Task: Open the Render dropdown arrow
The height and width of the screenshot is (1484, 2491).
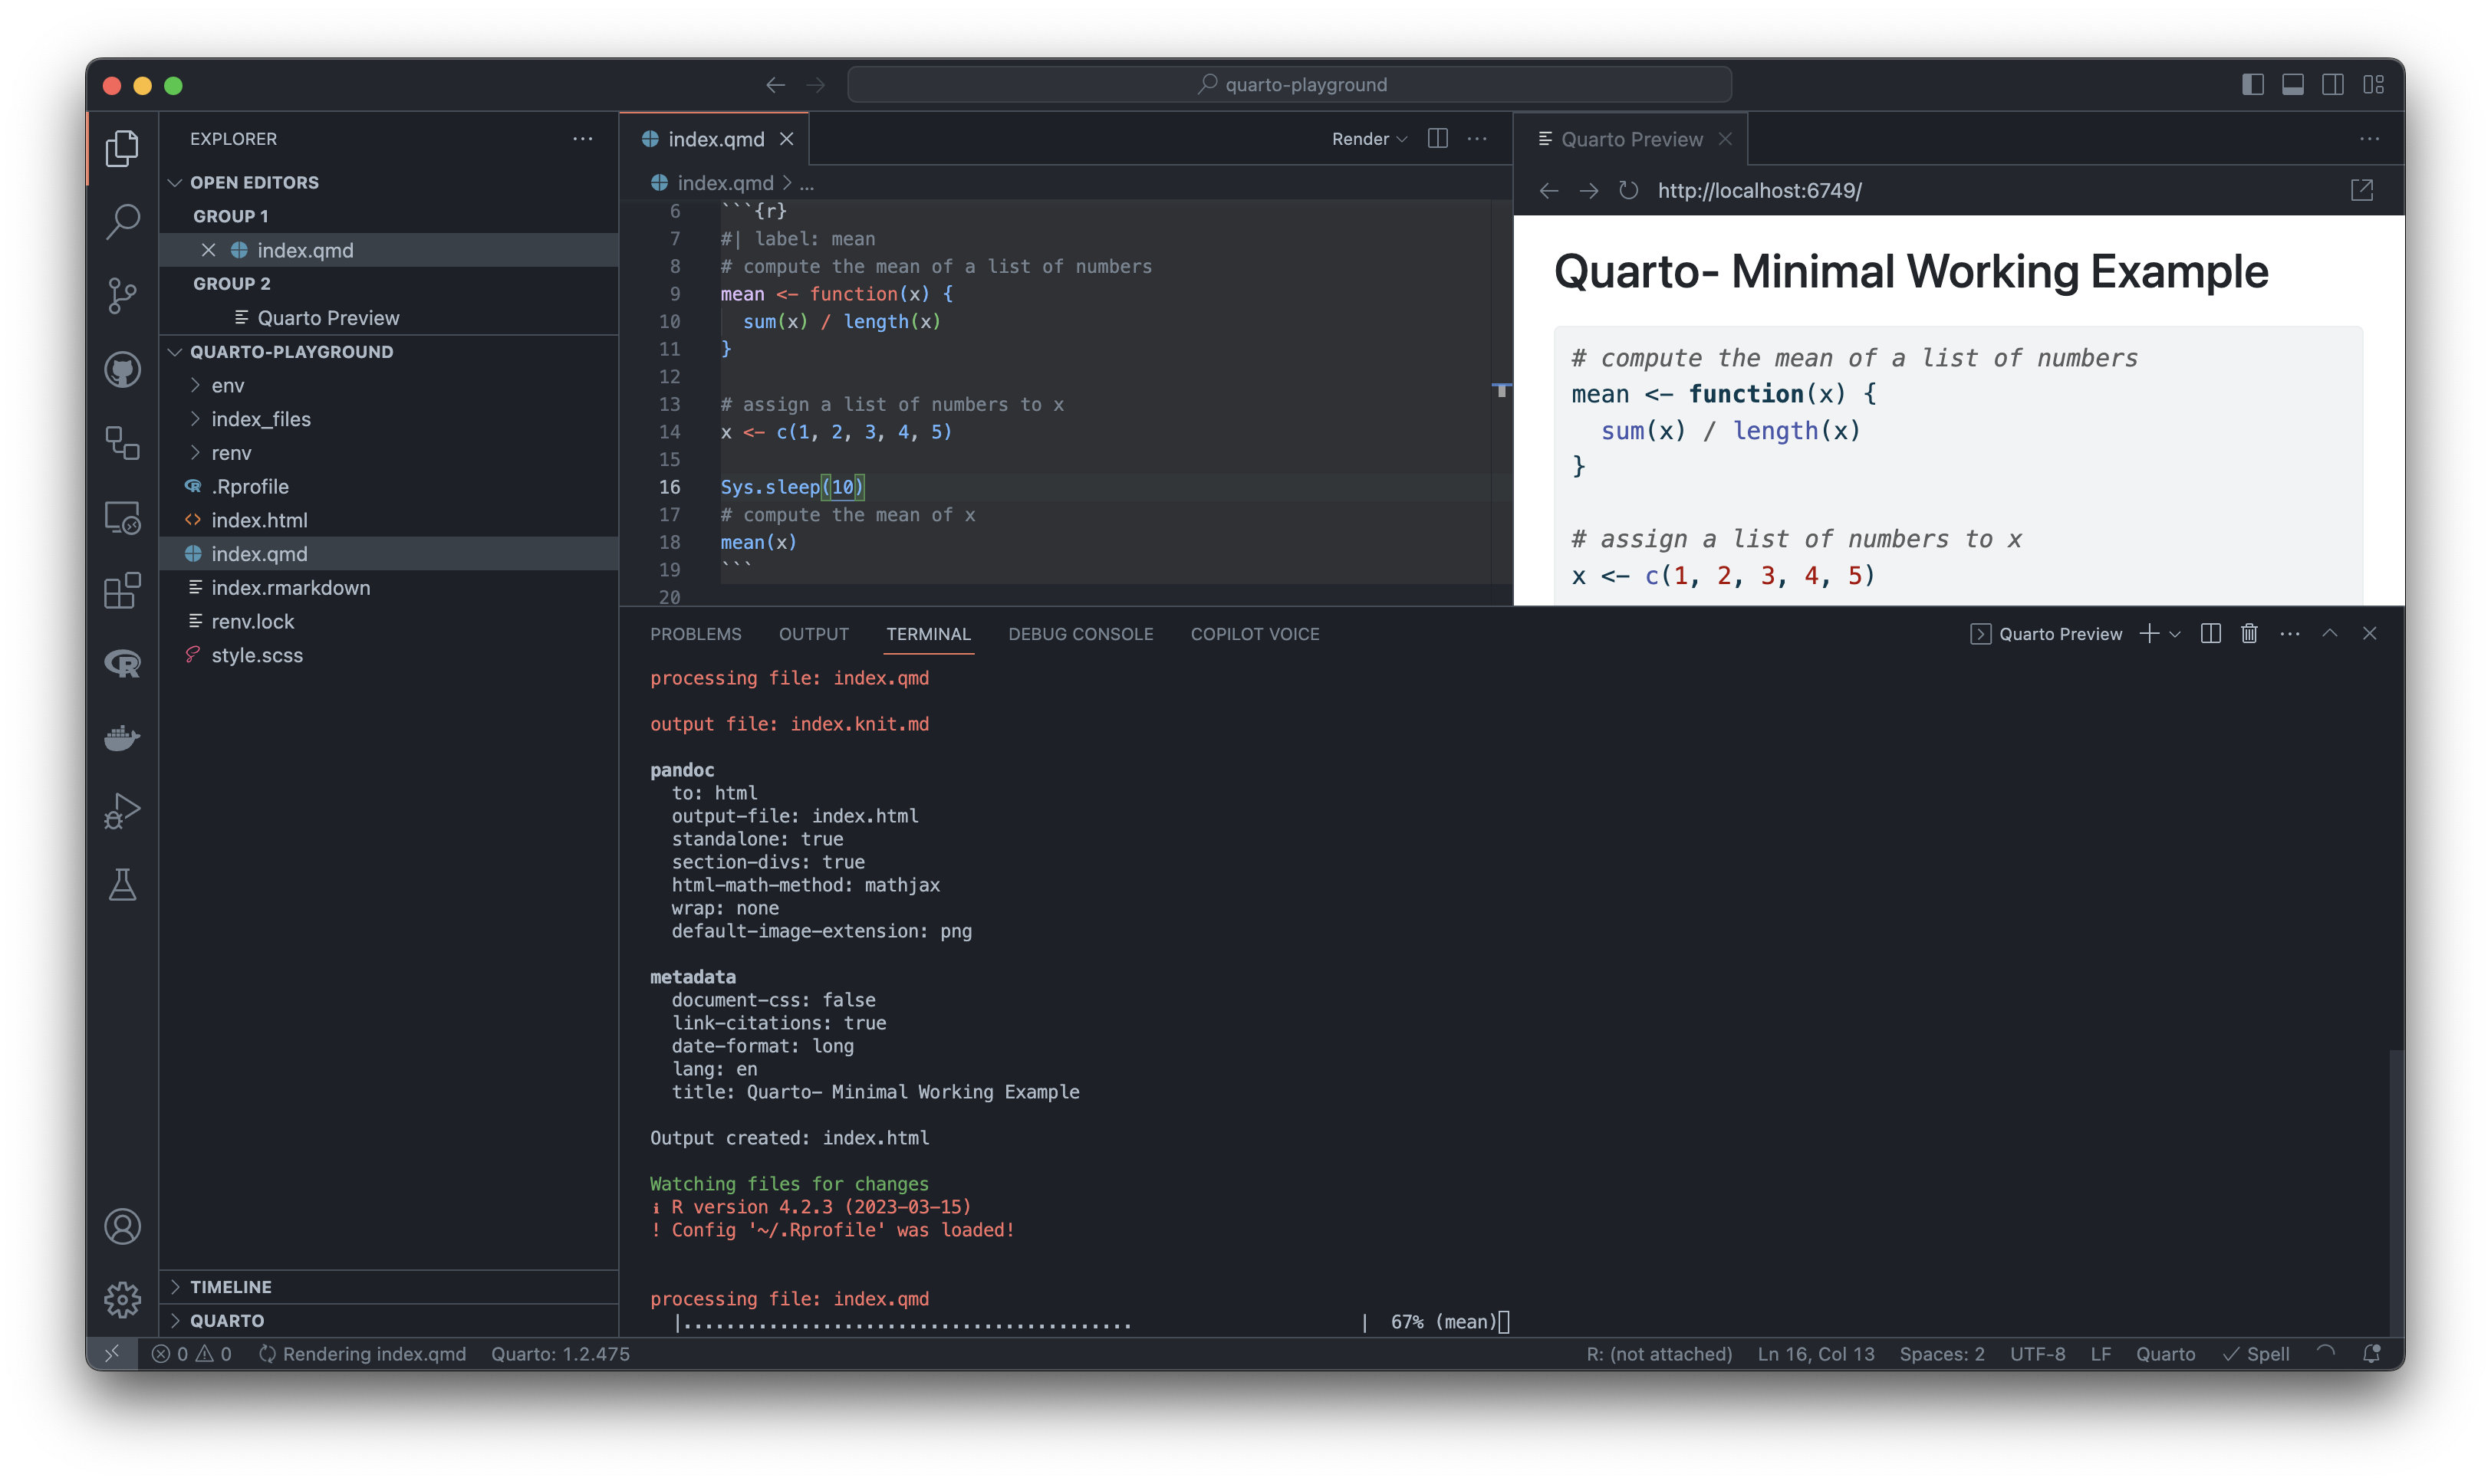Action: pos(1401,139)
